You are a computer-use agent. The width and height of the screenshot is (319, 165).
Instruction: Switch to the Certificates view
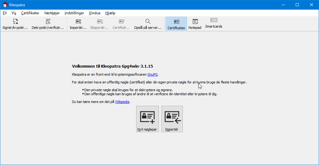coord(176,24)
